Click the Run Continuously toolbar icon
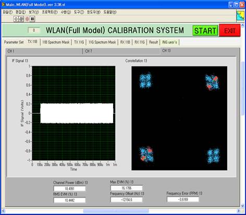 (x=21, y=19)
